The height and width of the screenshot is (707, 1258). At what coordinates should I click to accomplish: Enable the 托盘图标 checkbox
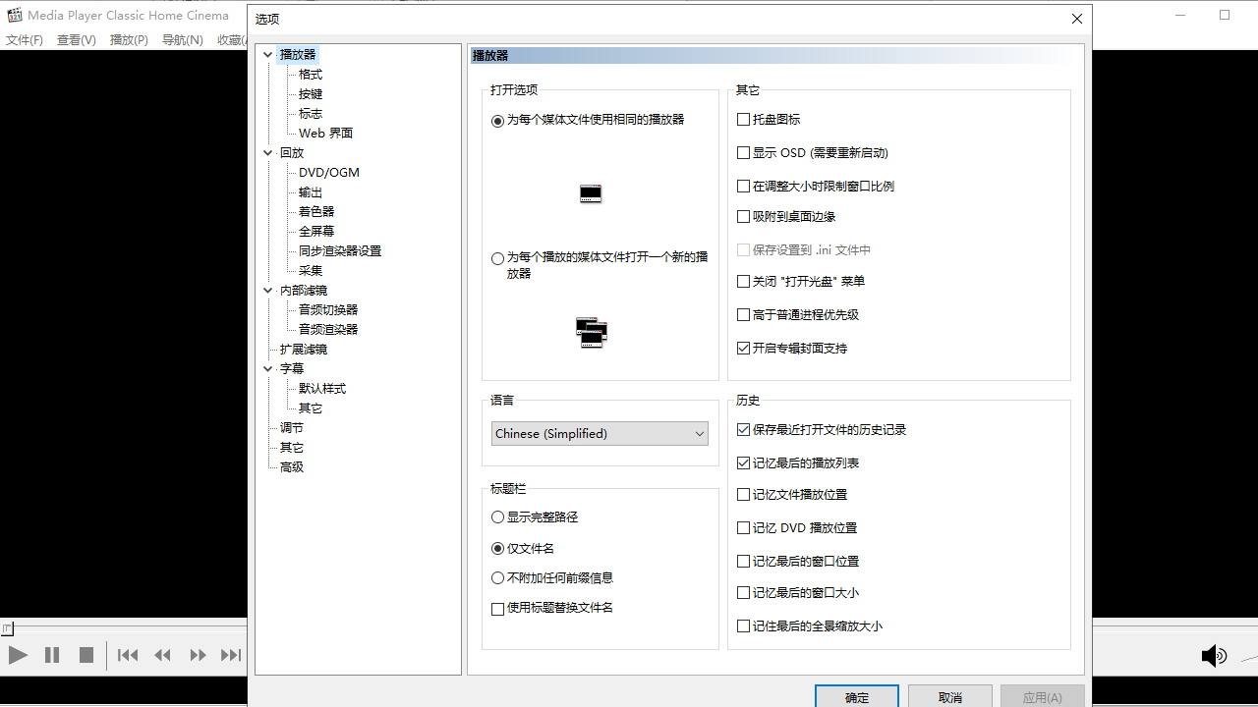[743, 119]
